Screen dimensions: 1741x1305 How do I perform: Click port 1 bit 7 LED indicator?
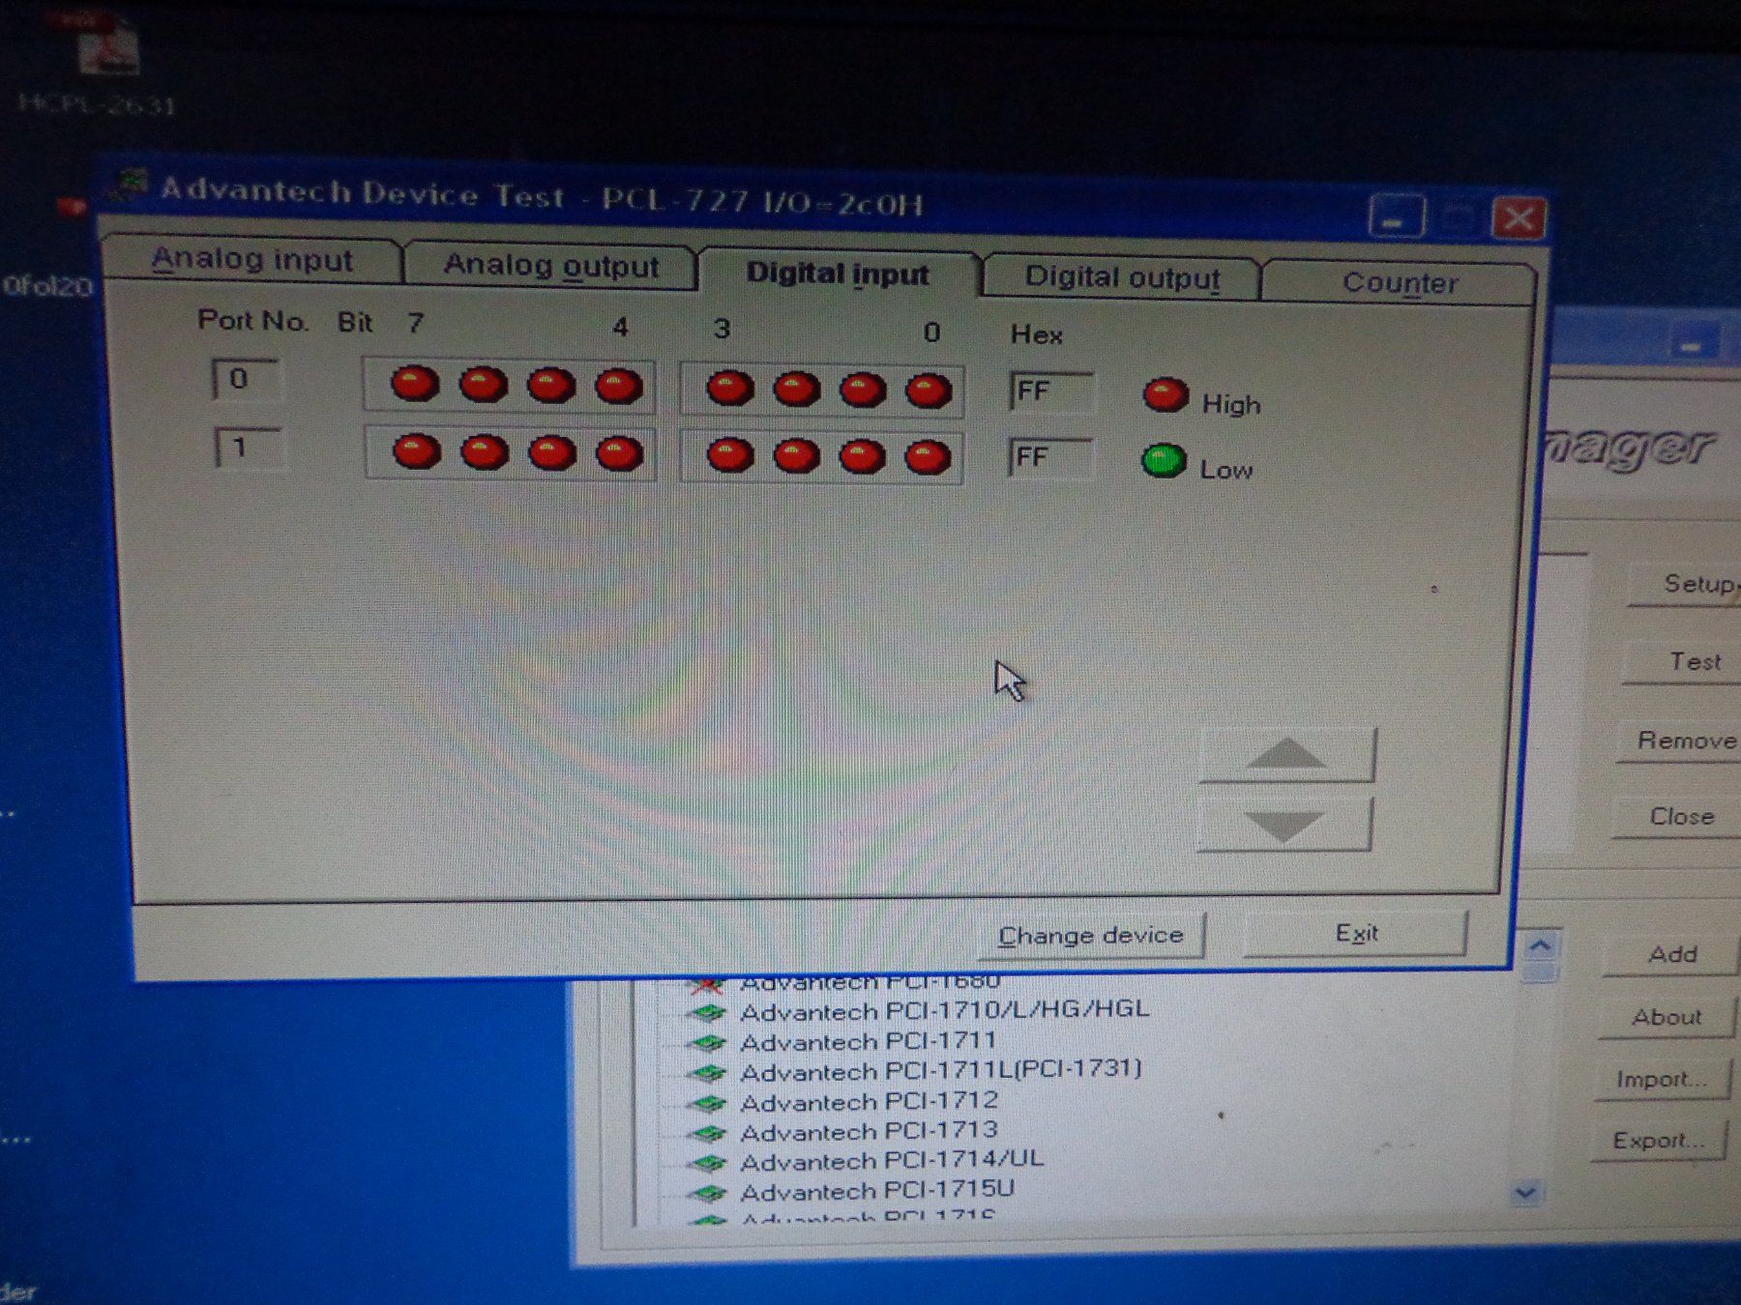pos(416,451)
